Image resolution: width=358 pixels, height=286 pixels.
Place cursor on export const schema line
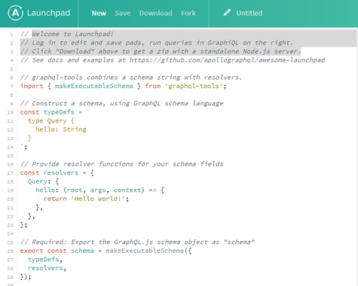coord(106,251)
